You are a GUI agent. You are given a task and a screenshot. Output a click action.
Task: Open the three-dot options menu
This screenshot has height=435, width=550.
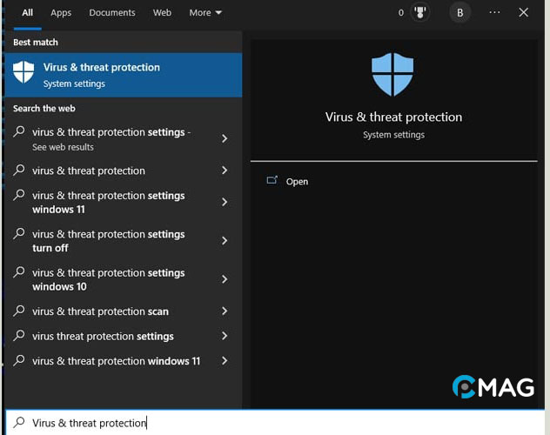[x=494, y=13]
